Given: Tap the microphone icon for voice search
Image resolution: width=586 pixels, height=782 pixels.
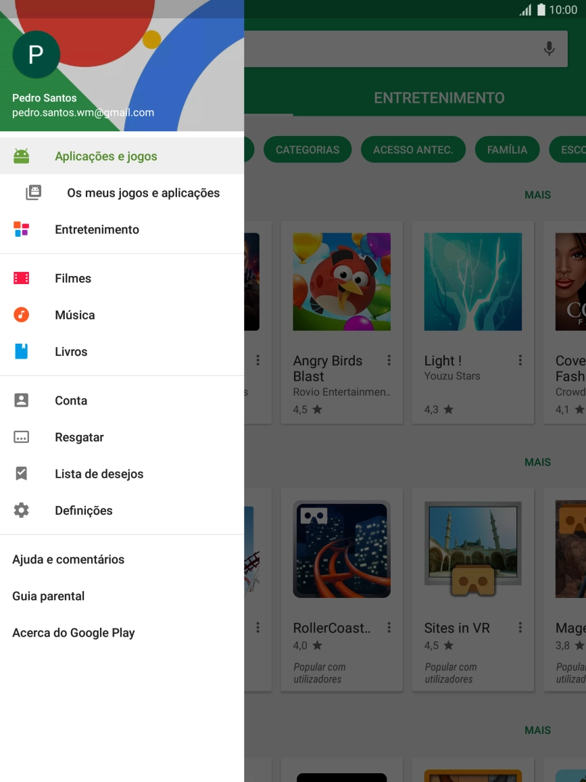Looking at the screenshot, I should click(550, 48).
